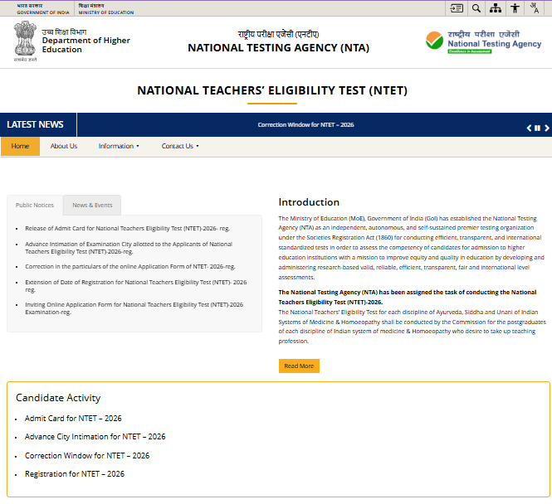
Task: Open the Extension of Date of Registration notice
Action: [x=136, y=286]
